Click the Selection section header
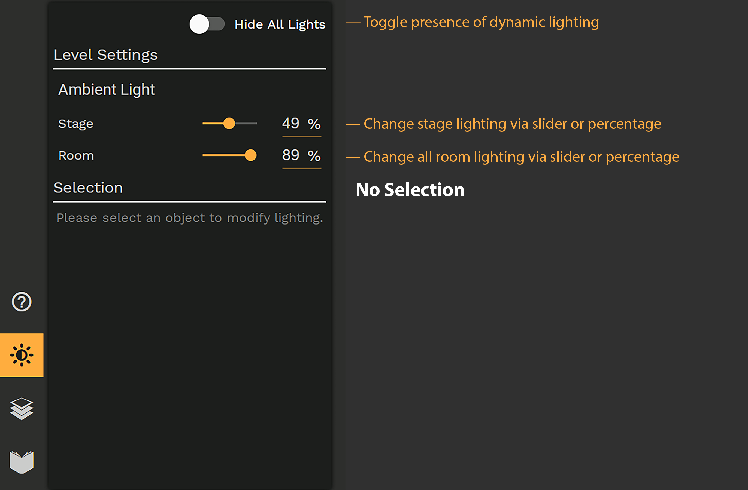Screen dimensions: 748x490 88,188
